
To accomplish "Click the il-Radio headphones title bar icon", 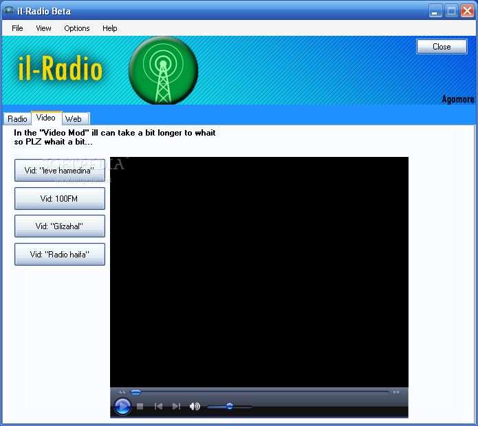I will pos(9,11).
